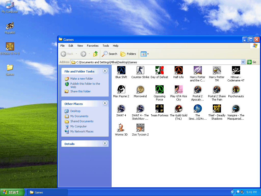Select the Psychonauts game icon

(236, 89)
